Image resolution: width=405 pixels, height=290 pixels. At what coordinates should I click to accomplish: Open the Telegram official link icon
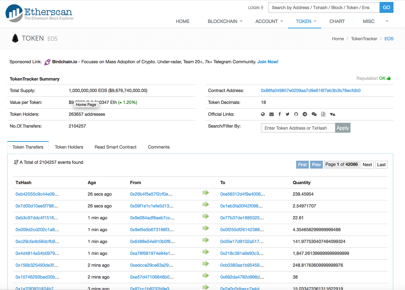coord(305,114)
